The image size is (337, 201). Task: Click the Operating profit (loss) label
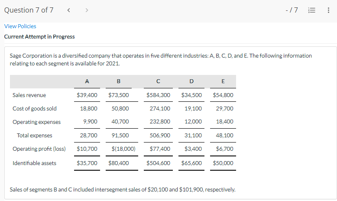(x=39, y=149)
